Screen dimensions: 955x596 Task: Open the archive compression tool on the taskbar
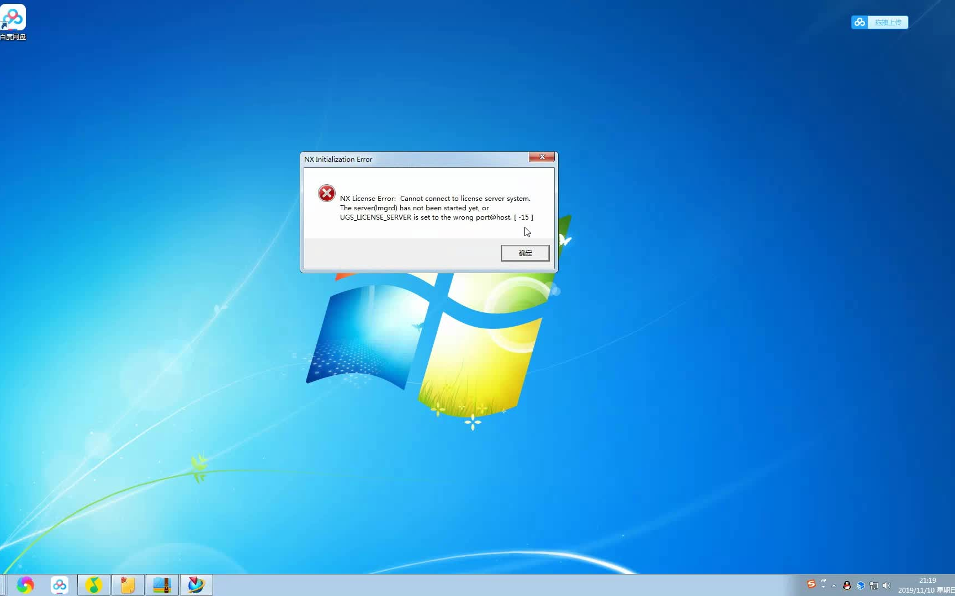[x=162, y=585]
